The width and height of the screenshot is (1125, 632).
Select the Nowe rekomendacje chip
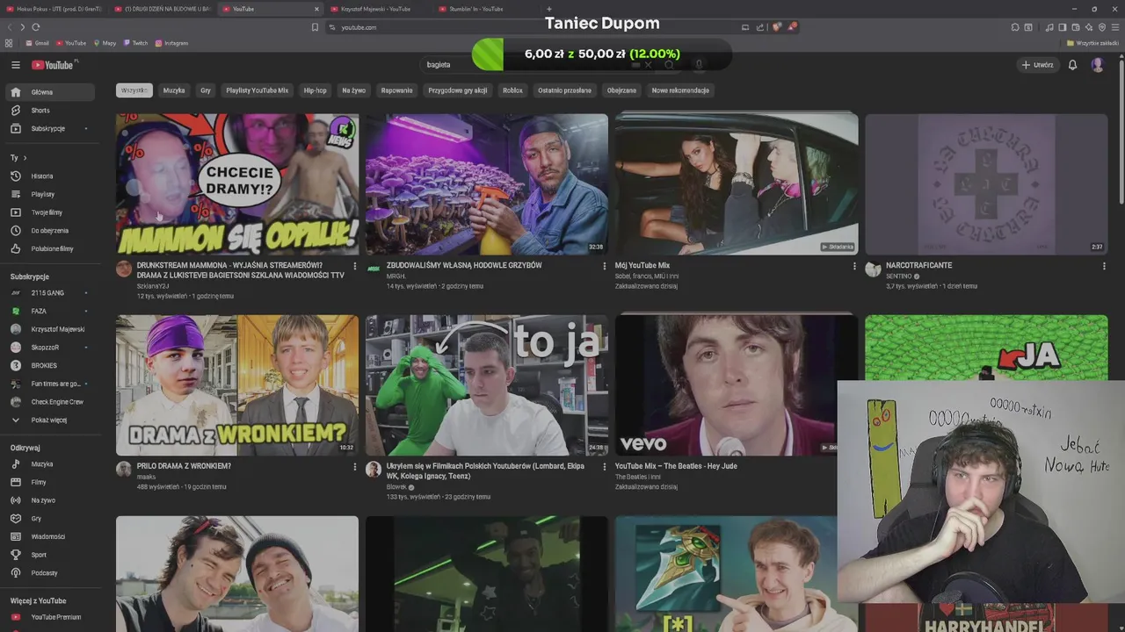click(x=680, y=90)
